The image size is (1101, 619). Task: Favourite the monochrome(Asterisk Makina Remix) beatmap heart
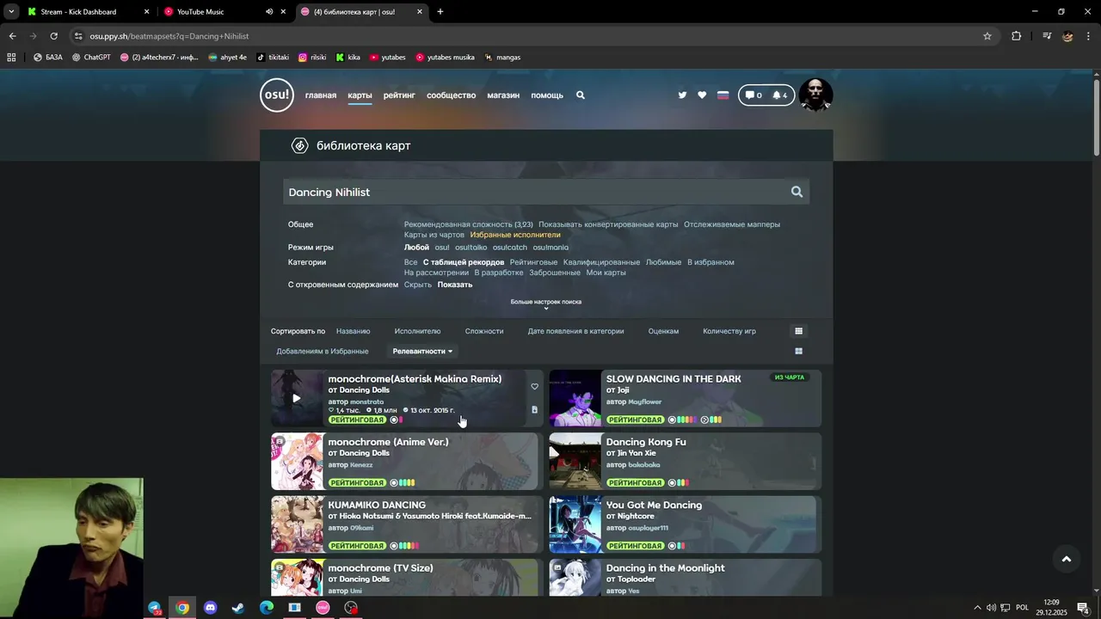point(534,387)
